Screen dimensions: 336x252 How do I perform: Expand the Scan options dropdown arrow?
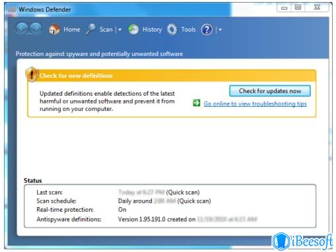[x=119, y=30]
